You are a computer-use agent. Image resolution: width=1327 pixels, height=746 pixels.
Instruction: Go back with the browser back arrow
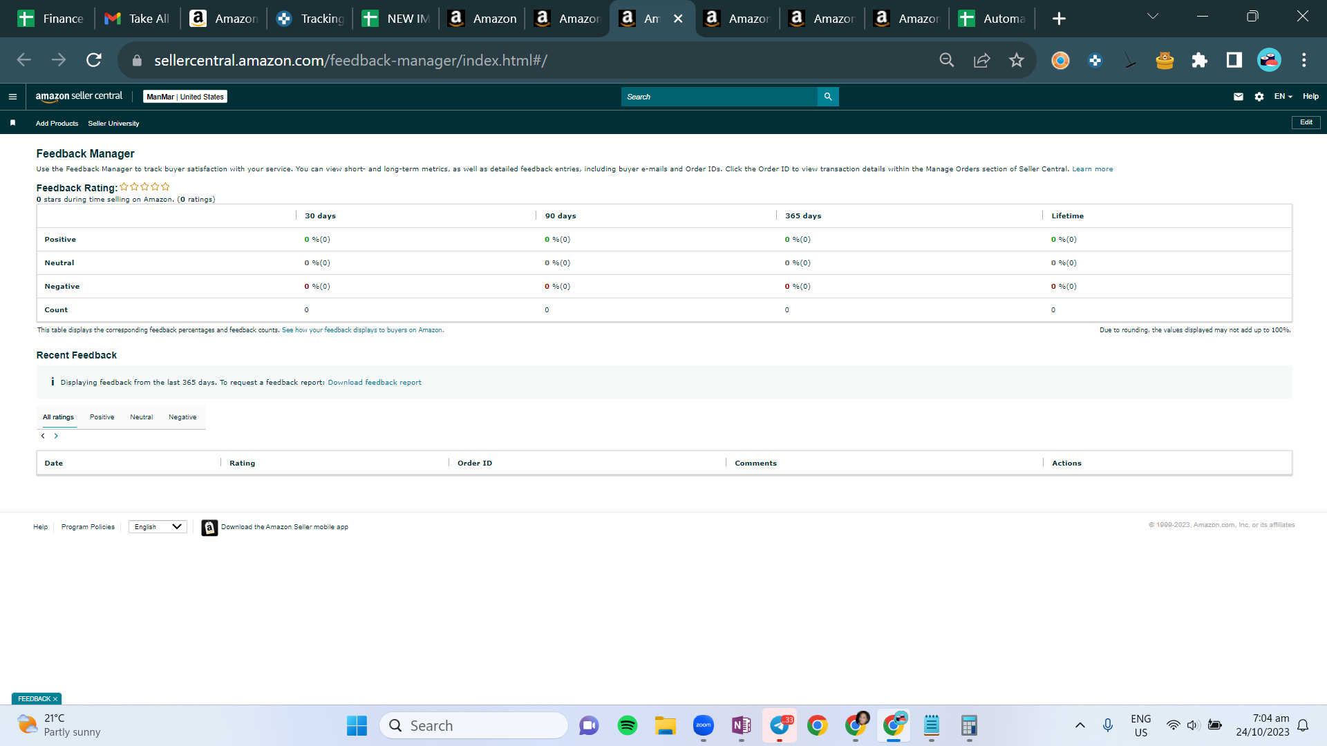(24, 60)
